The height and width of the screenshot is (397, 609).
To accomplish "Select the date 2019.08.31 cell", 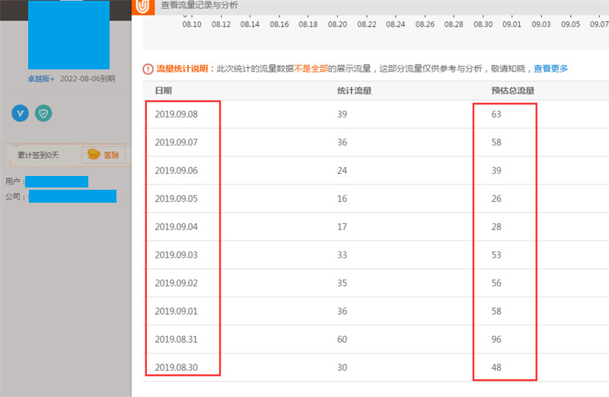I will coord(177,339).
